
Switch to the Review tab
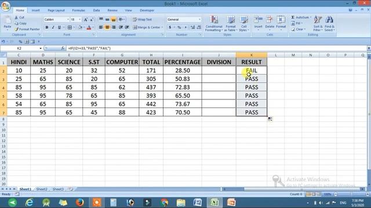click(x=112, y=10)
